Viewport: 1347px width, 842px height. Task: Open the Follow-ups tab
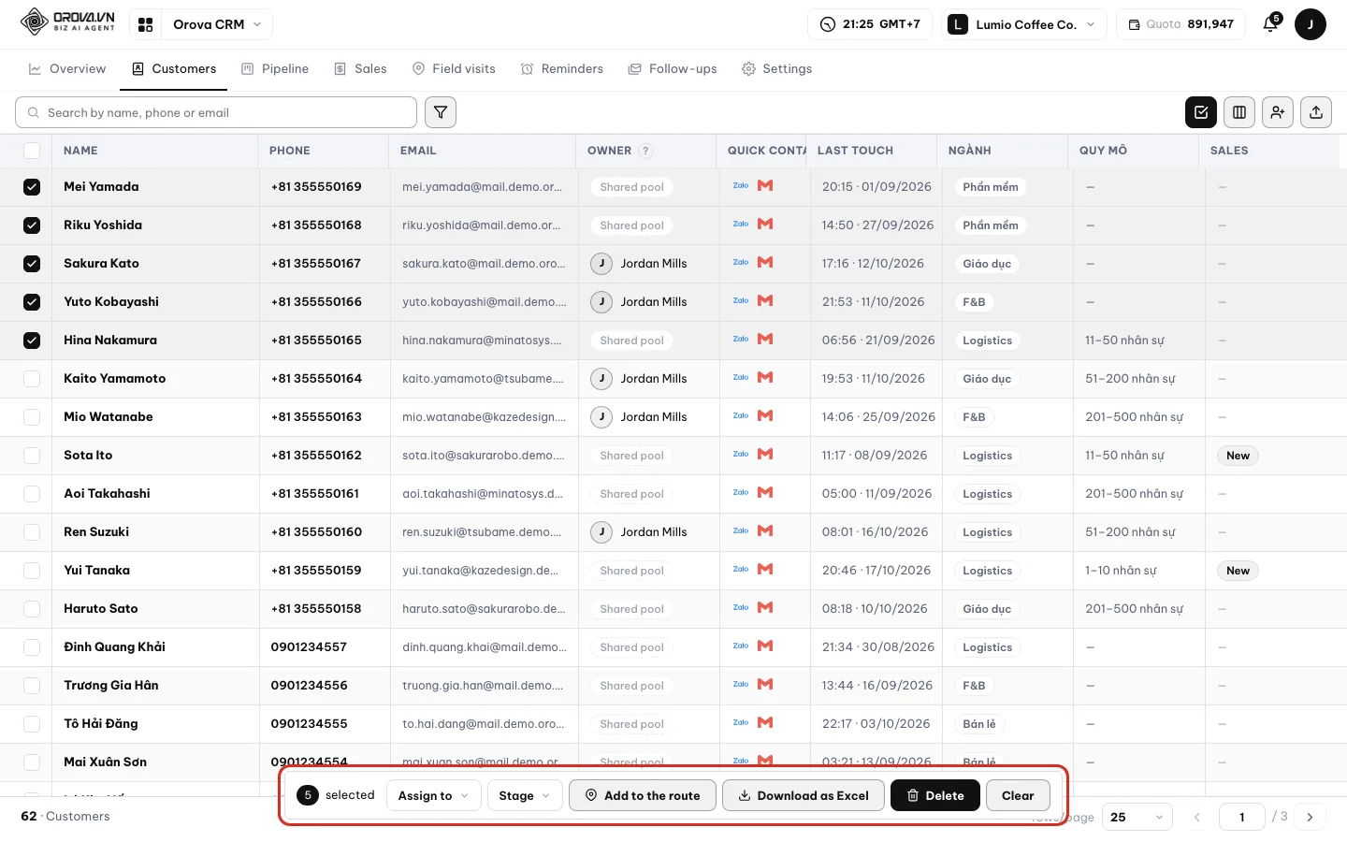pos(673,69)
